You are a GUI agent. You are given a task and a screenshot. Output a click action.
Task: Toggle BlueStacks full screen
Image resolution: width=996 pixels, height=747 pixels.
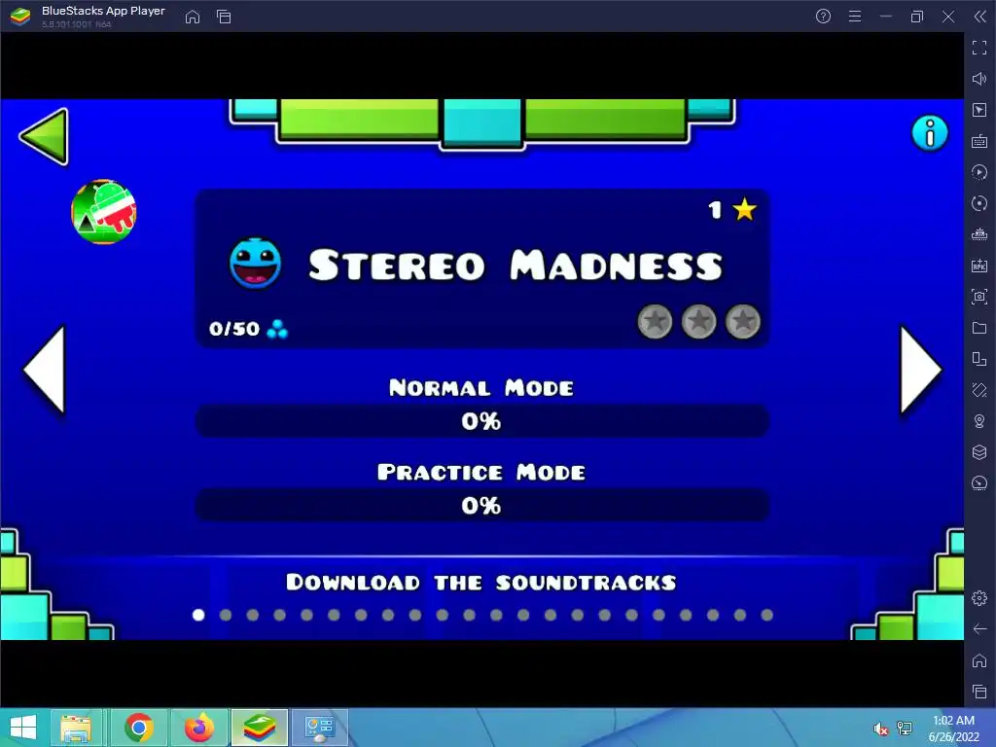tap(979, 48)
